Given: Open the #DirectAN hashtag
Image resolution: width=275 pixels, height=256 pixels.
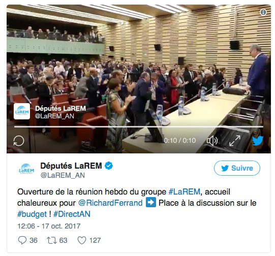Looking at the screenshot, I should point(72,214).
